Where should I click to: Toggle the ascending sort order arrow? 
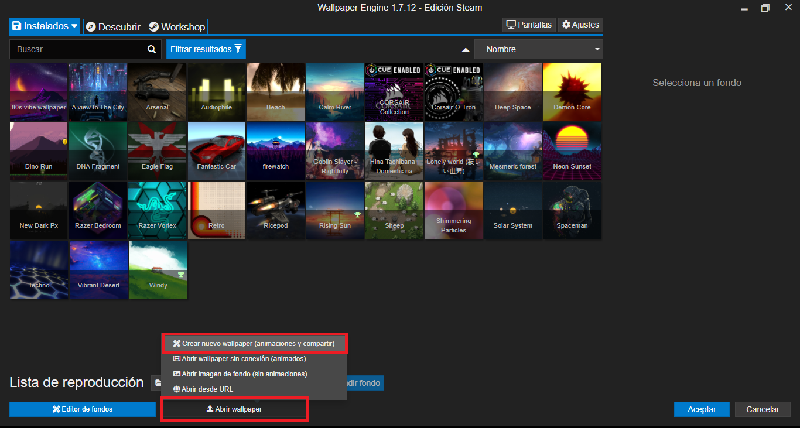point(466,50)
